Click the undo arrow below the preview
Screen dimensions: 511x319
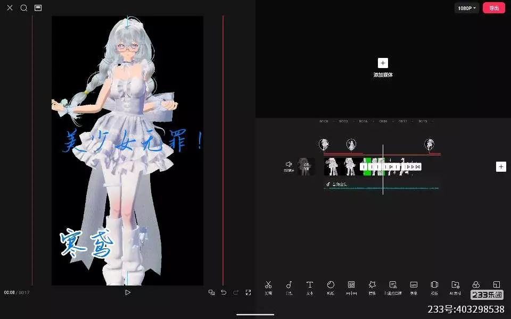click(x=224, y=292)
